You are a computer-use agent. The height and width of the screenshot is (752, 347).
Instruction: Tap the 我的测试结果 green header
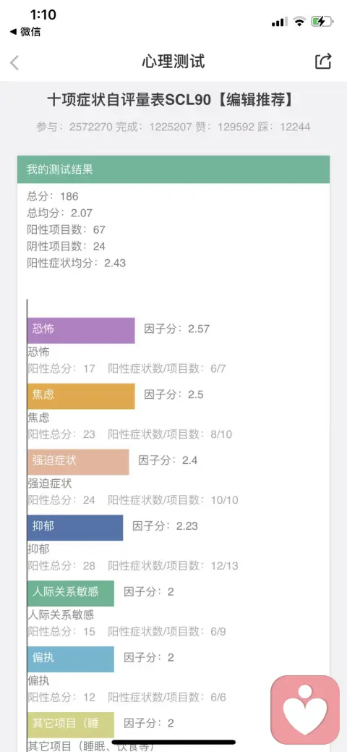(173, 169)
